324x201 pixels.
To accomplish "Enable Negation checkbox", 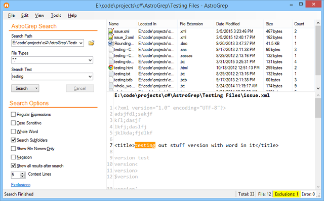I will click(x=13, y=157).
